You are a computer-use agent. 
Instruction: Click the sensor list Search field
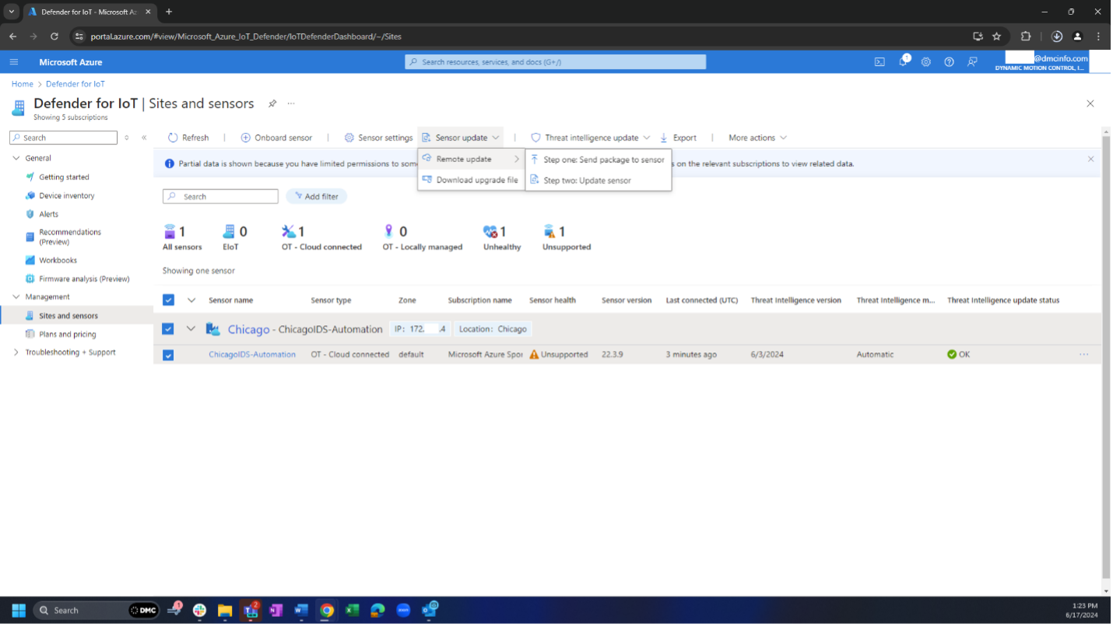click(x=220, y=197)
